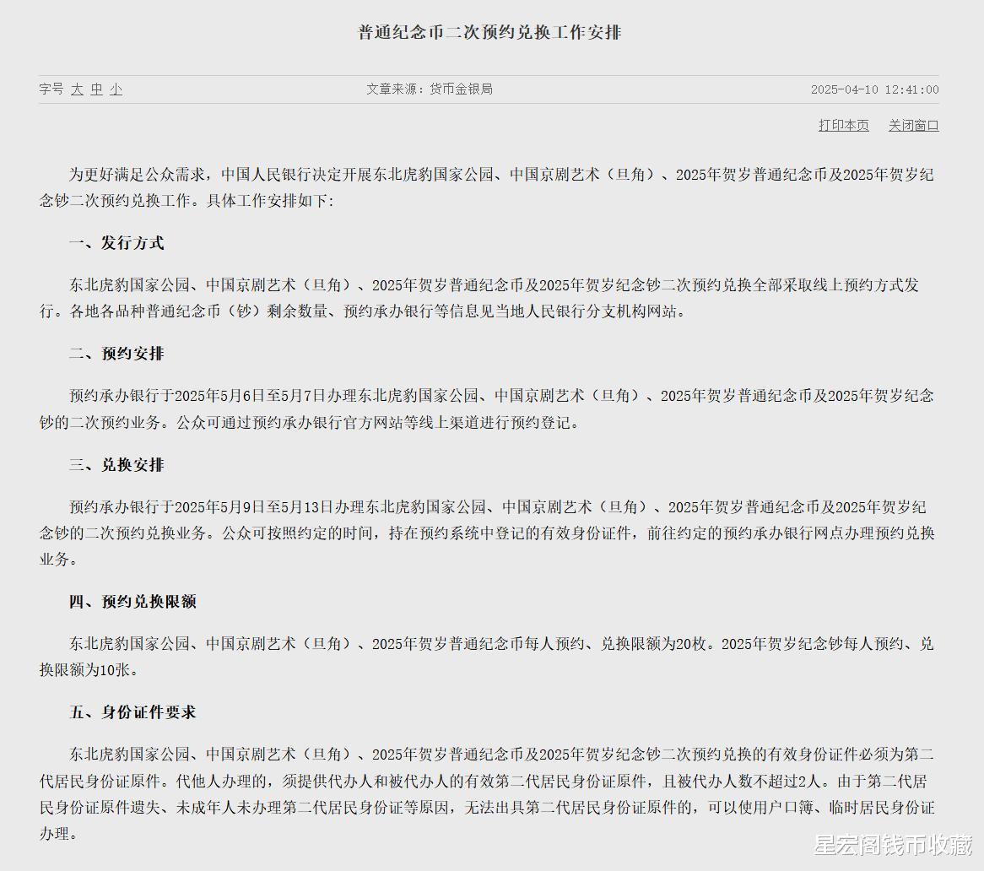984x871 pixels.
Task: Click the heading 一、发行方式
Action: [116, 243]
